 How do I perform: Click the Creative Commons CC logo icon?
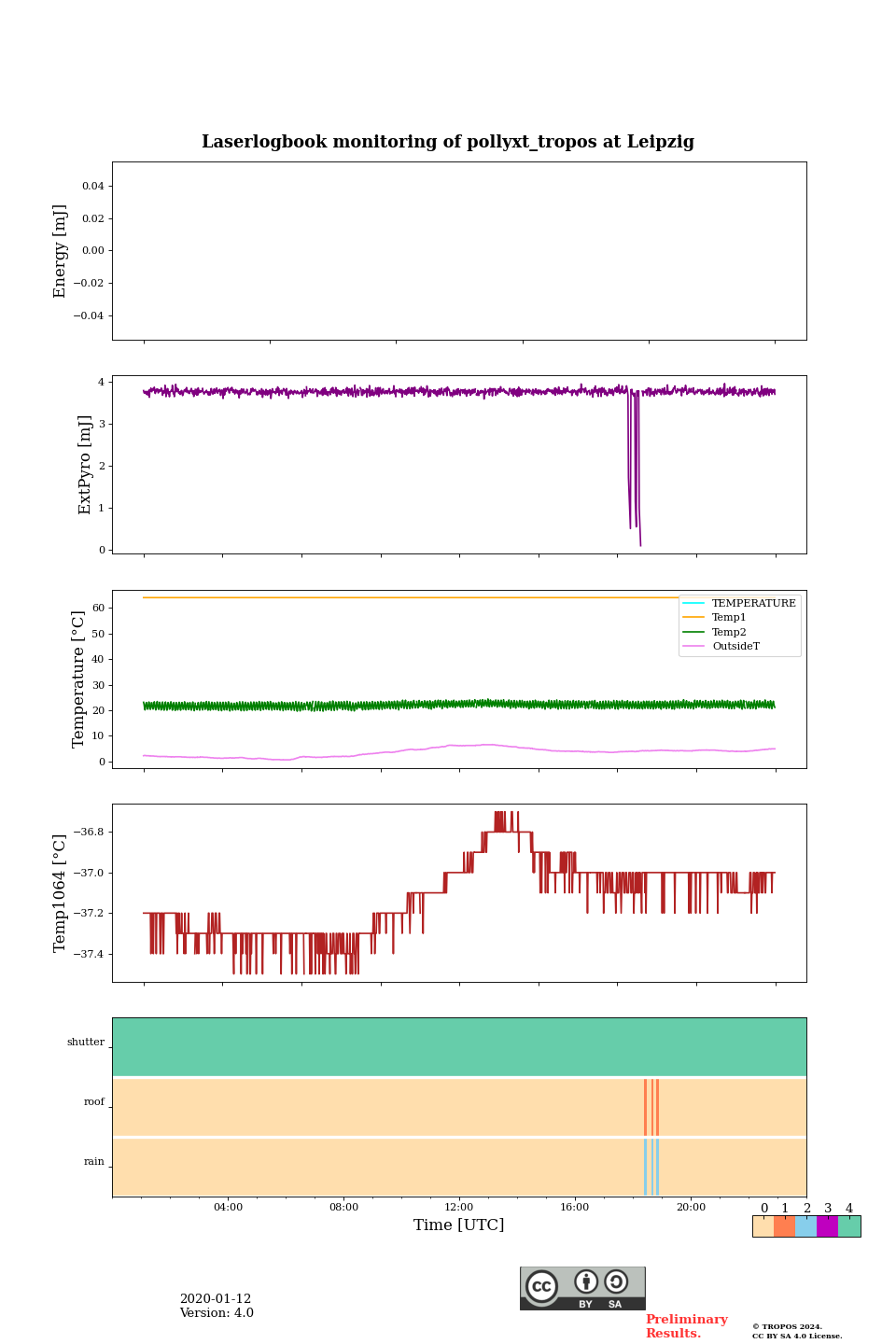tap(541, 1286)
